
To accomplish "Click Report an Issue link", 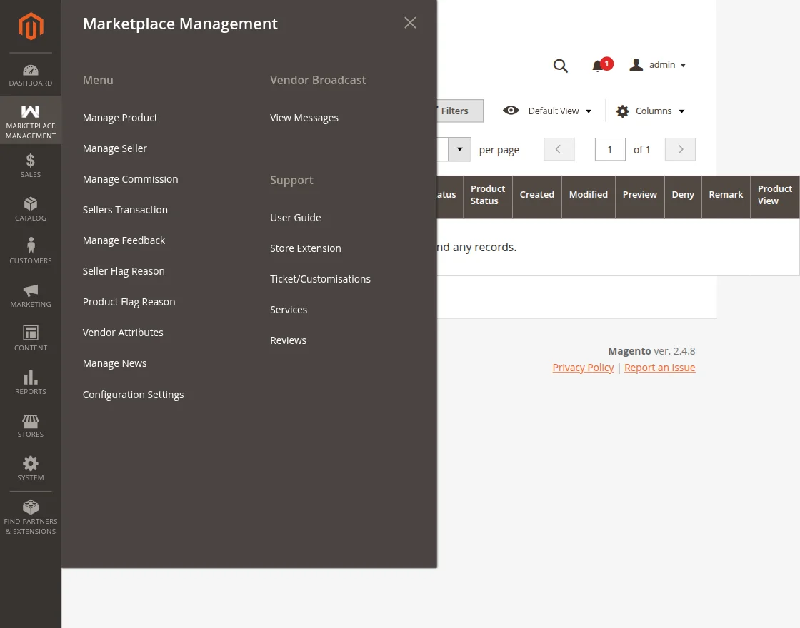I will click(659, 367).
